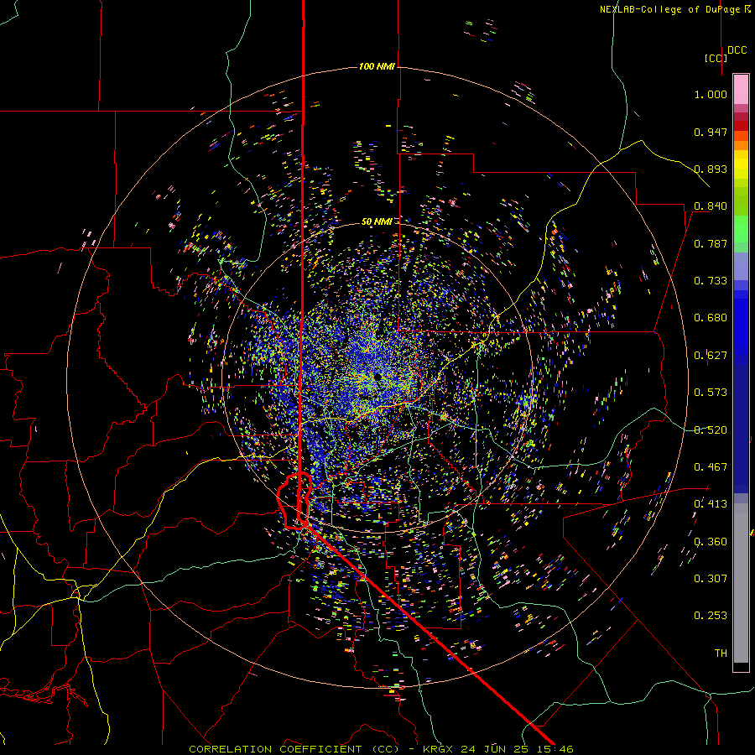Image resolution: width=755 pixels, height=755 pixels.
Task: Pick the bright green band near 0.787
Action: coord(741,229)
